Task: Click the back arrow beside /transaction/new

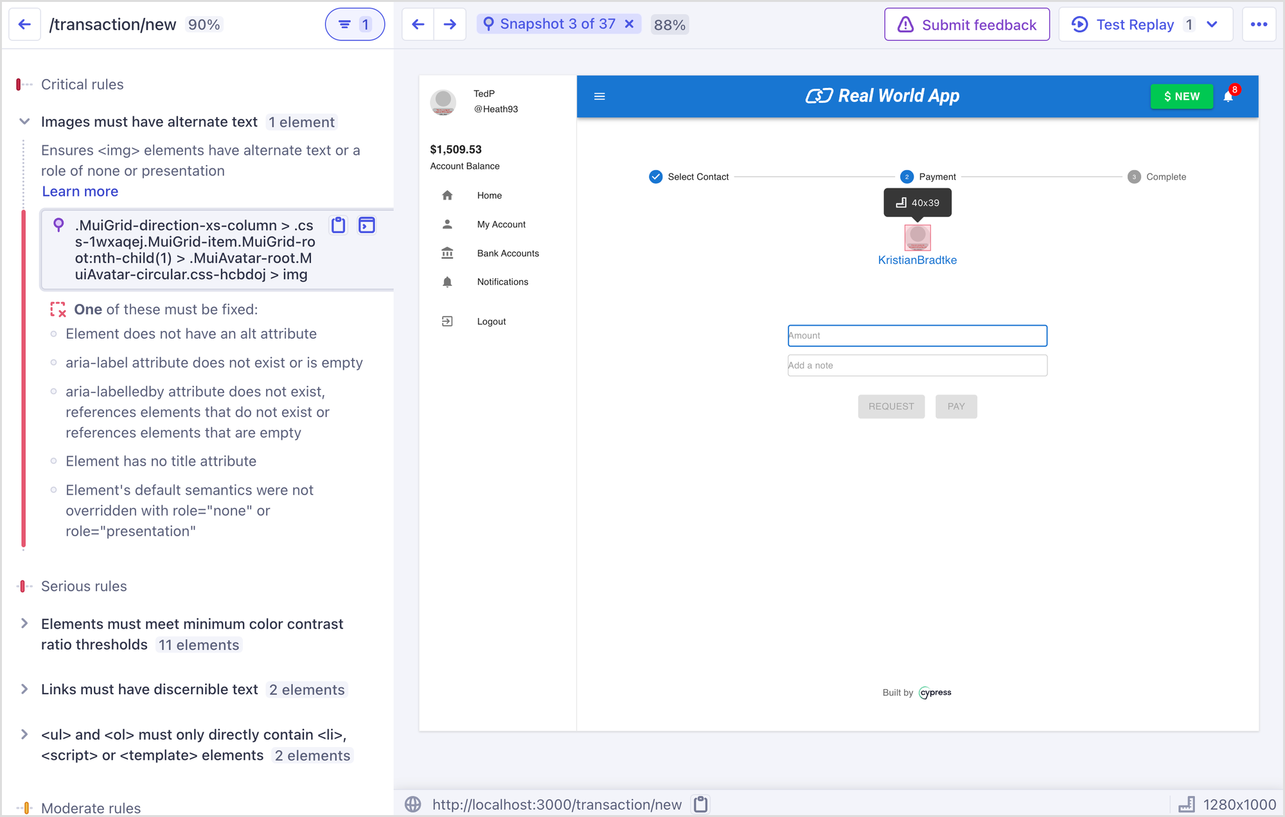Action: pyautogui.click(x=24, y=24)
